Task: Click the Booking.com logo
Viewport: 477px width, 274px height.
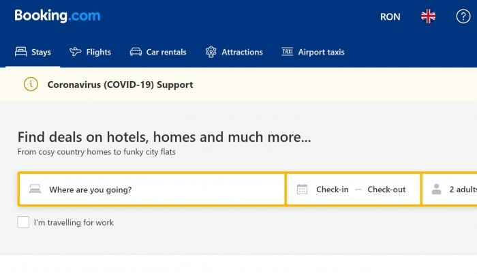Action: (x=57, y=16)
